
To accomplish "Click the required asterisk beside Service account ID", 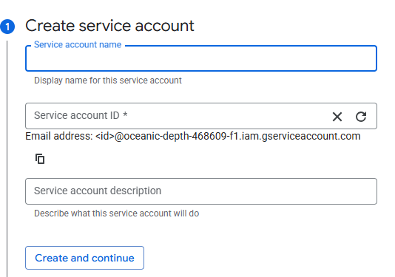I will [x=125, y=114].
